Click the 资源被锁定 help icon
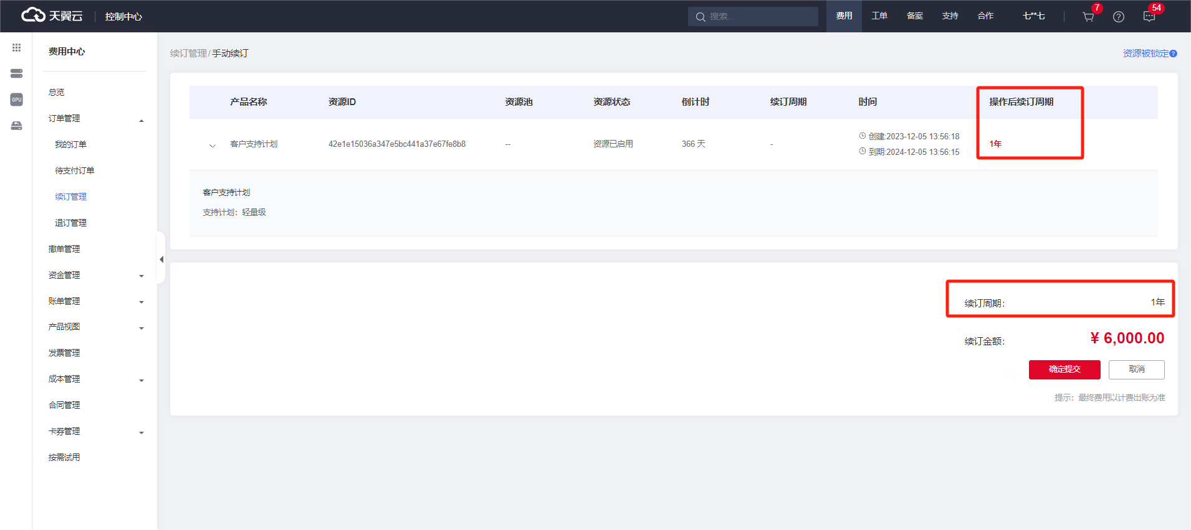This screenshot has height=530, width=1191. [x=1174, y=53]
